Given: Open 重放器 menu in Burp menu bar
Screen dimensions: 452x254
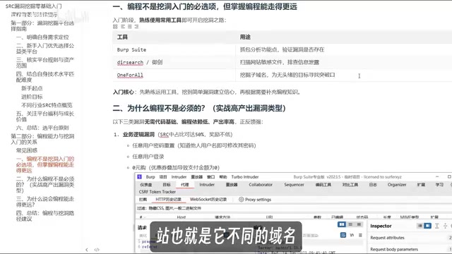Looking at the screenshot, I should click(x=196, y=177).
